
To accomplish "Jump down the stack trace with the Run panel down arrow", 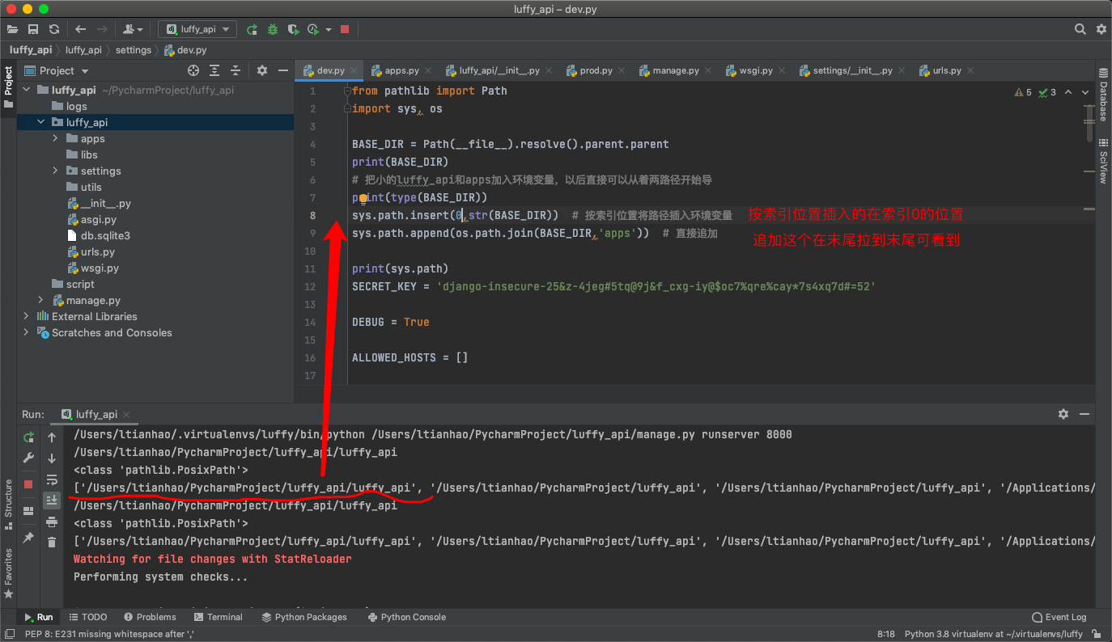I will [52, 458].
